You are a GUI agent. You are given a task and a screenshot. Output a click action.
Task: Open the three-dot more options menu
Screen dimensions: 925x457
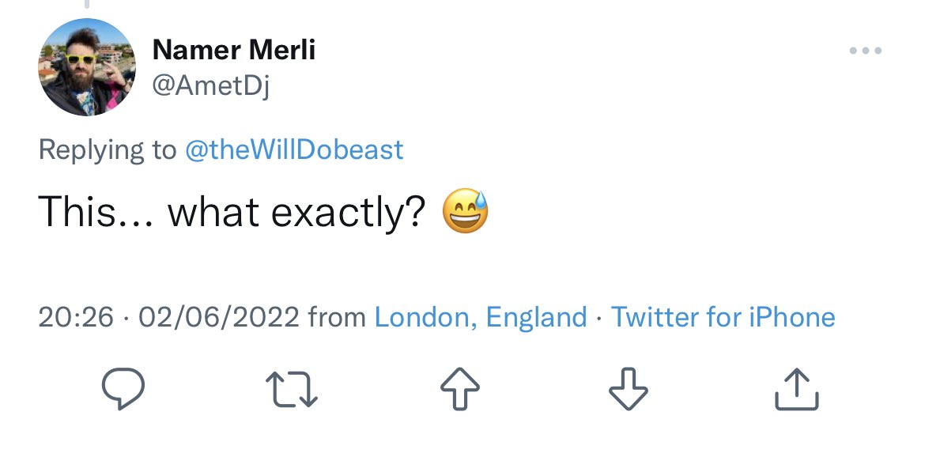tap(865, 51)
